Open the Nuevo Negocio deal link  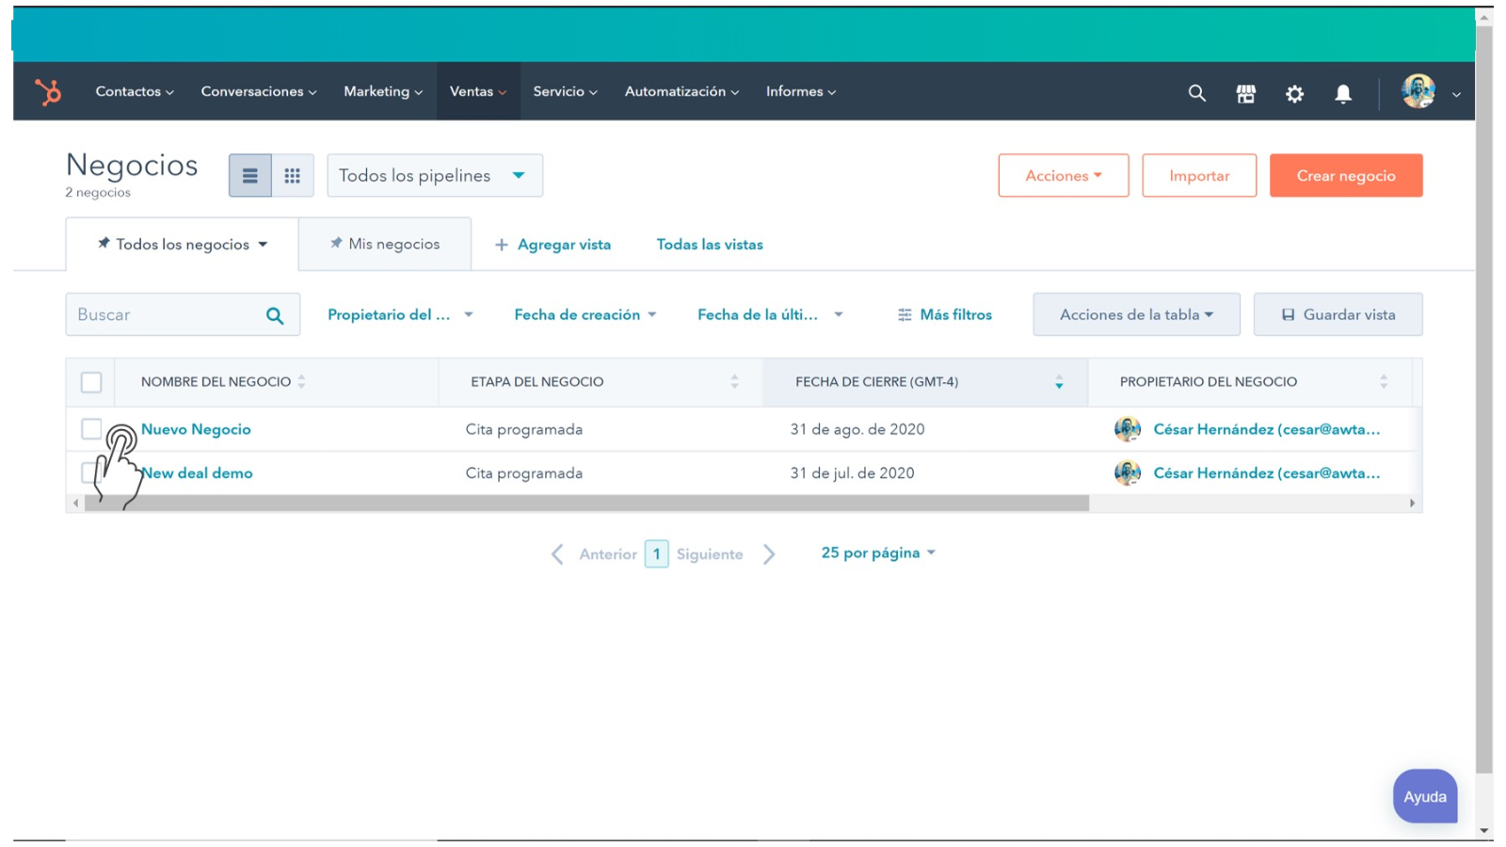pos(196,428)
